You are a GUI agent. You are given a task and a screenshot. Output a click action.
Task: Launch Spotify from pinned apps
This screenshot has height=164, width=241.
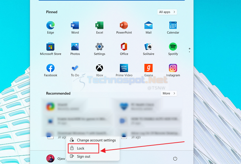[x=173, y=49]
